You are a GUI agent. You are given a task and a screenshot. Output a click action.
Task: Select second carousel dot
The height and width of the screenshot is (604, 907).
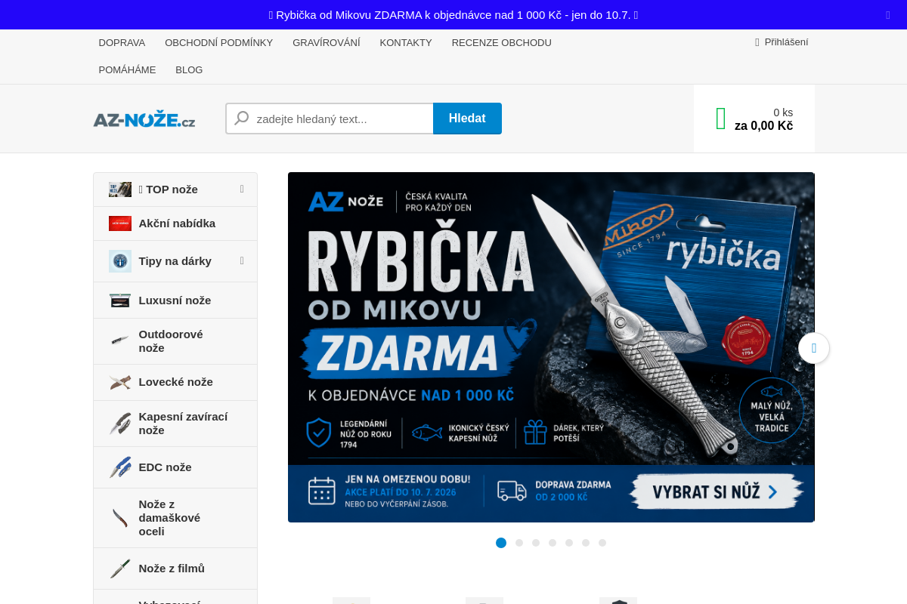pos(519,543)
